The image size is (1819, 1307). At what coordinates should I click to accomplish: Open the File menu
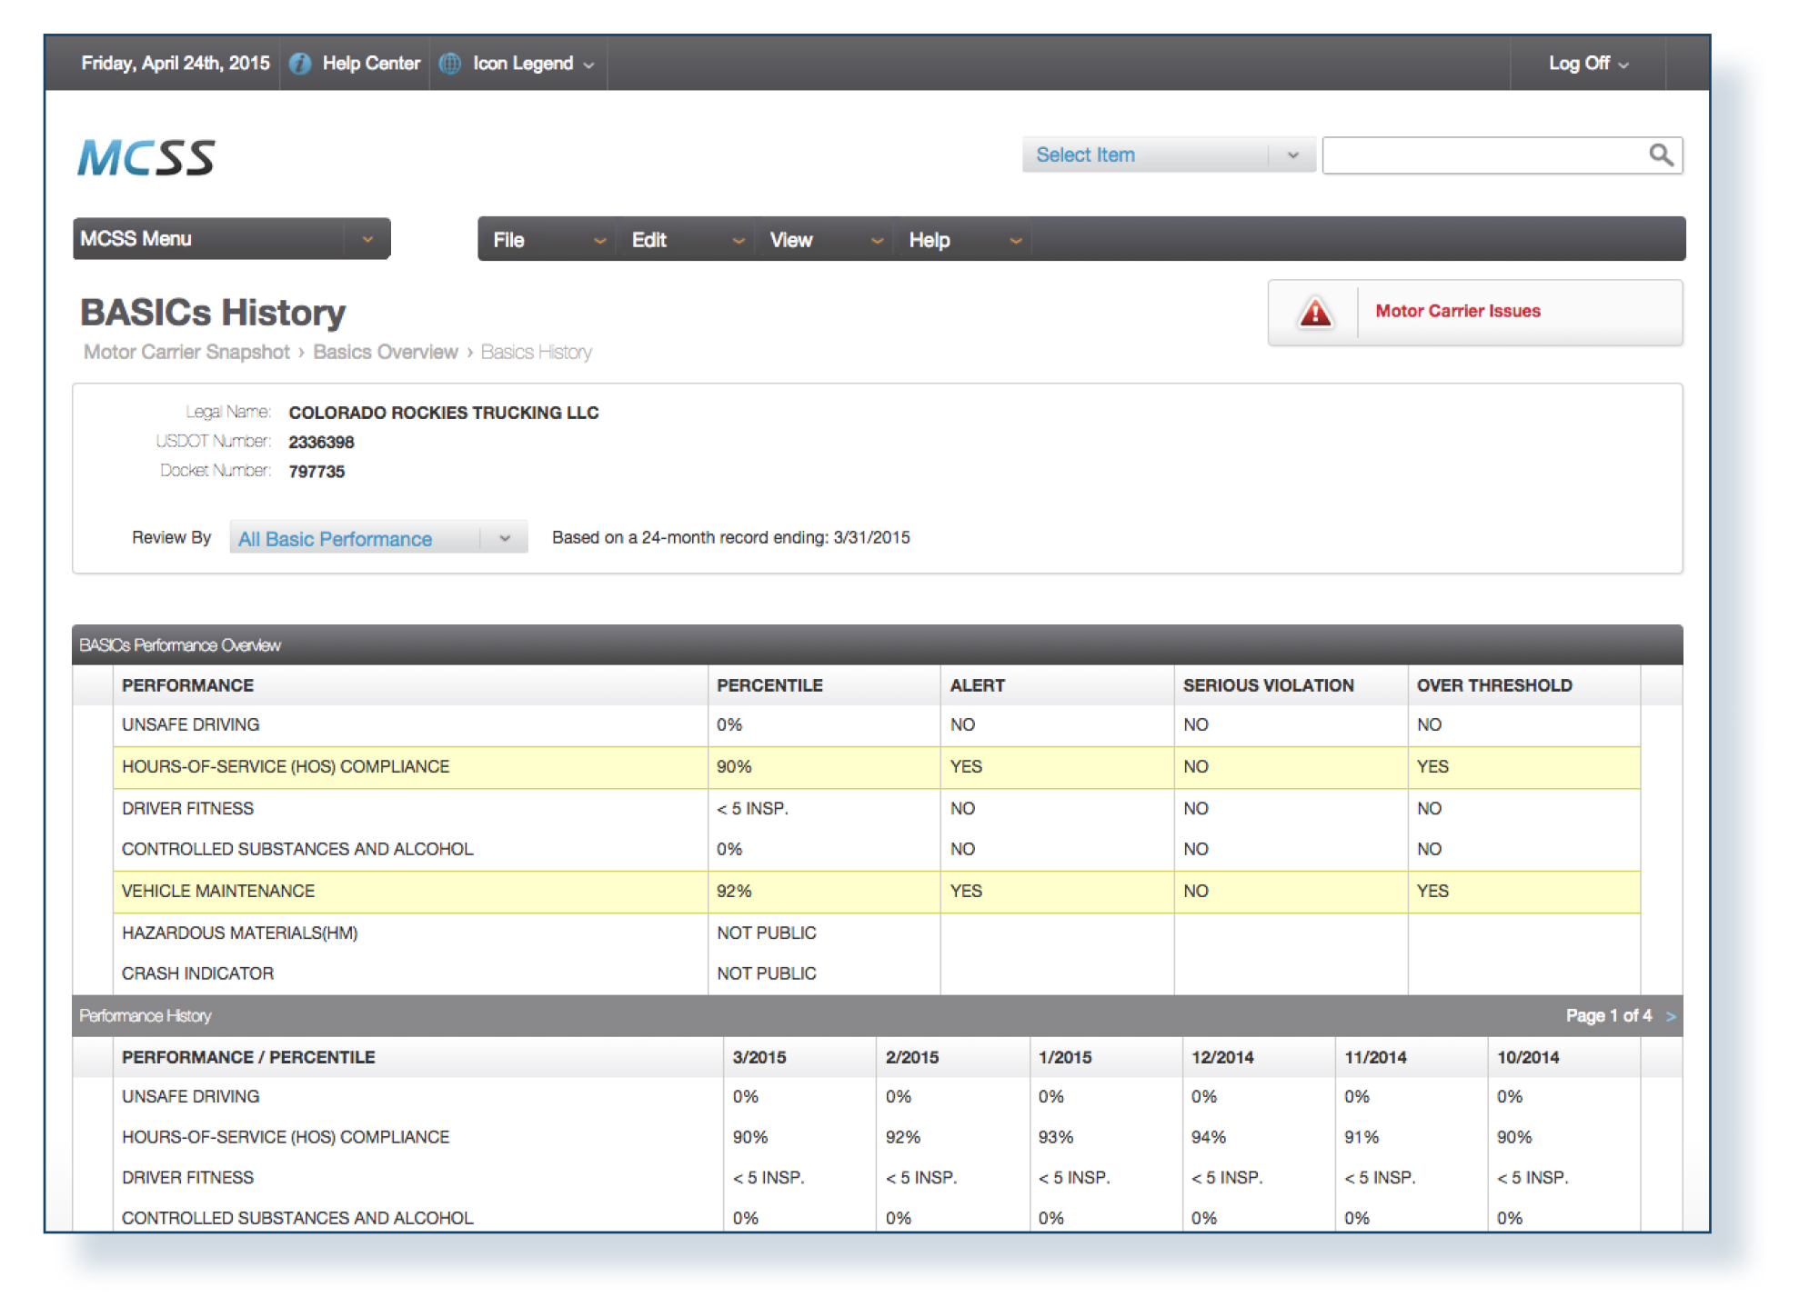(x=548, y=240)
